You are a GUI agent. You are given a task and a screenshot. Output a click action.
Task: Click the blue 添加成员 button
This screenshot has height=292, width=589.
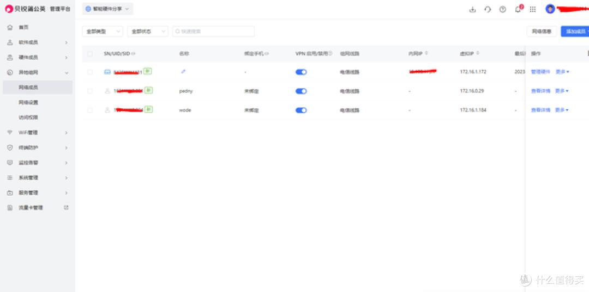point(575,32)
